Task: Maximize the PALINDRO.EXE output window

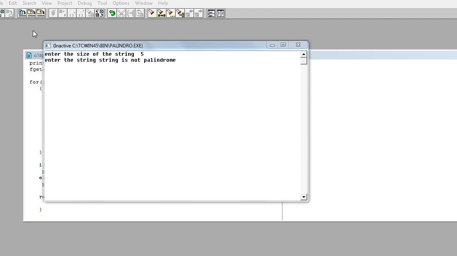Action: (283, 45)
